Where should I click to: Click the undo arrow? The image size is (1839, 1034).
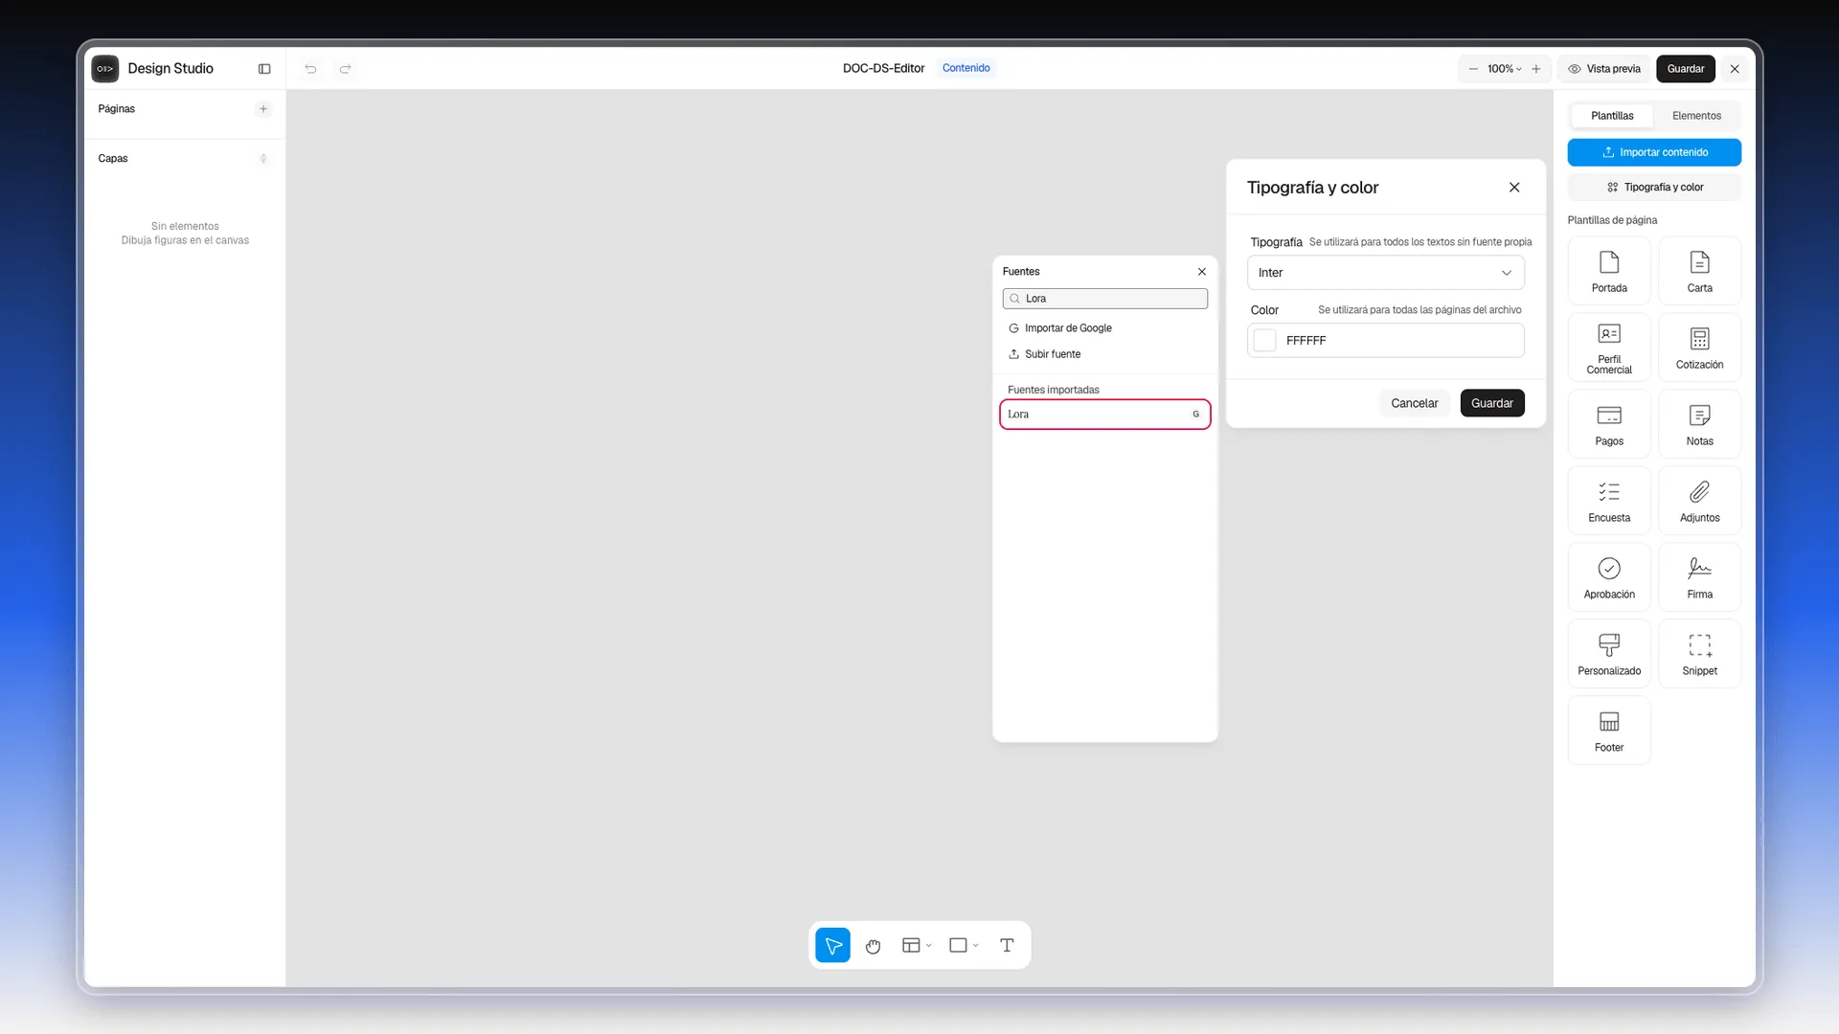[x=310, y=69]
